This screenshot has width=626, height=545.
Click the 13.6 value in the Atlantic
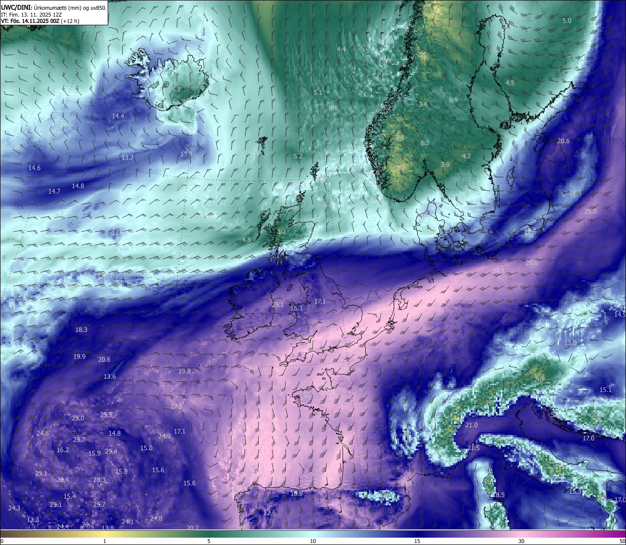tap(110, 376)
